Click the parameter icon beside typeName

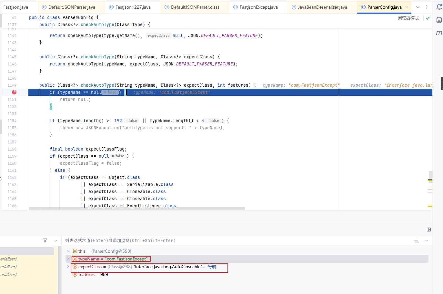pos(75,259)
